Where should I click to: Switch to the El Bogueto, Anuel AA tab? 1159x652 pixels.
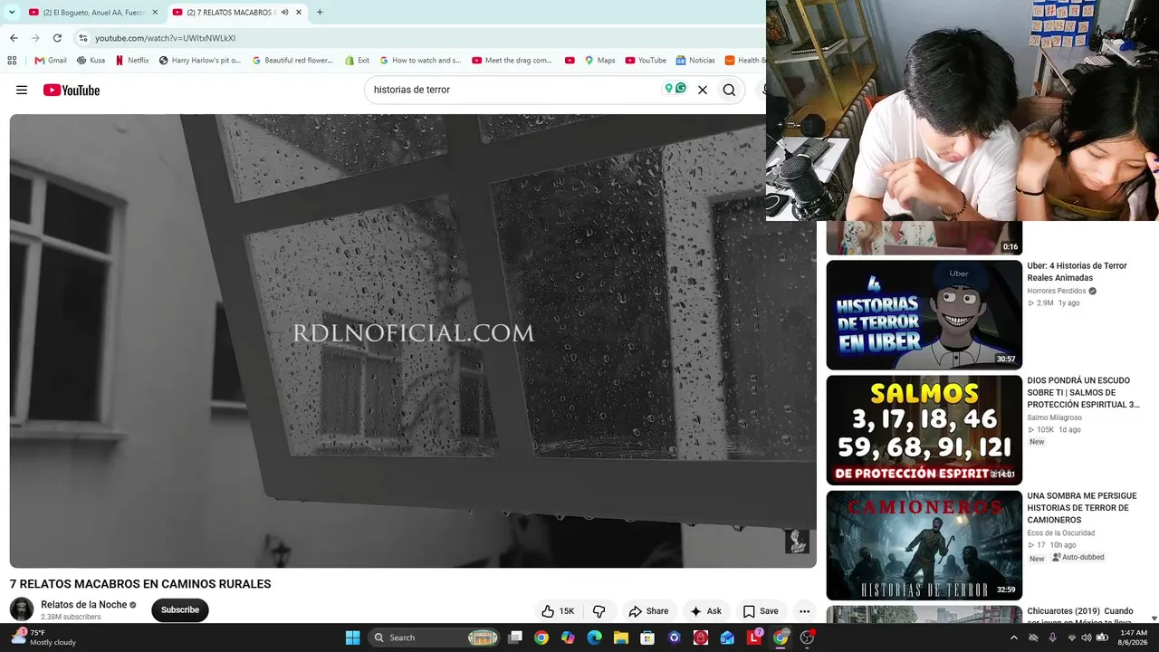point(93,13)
